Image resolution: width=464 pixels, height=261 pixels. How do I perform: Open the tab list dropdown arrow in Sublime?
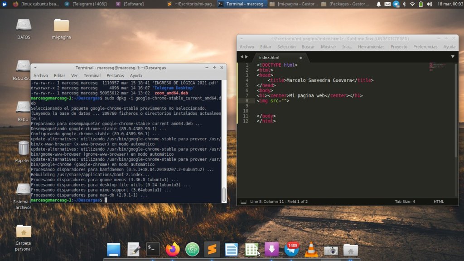pyautogui.click(x=452, y=57)
